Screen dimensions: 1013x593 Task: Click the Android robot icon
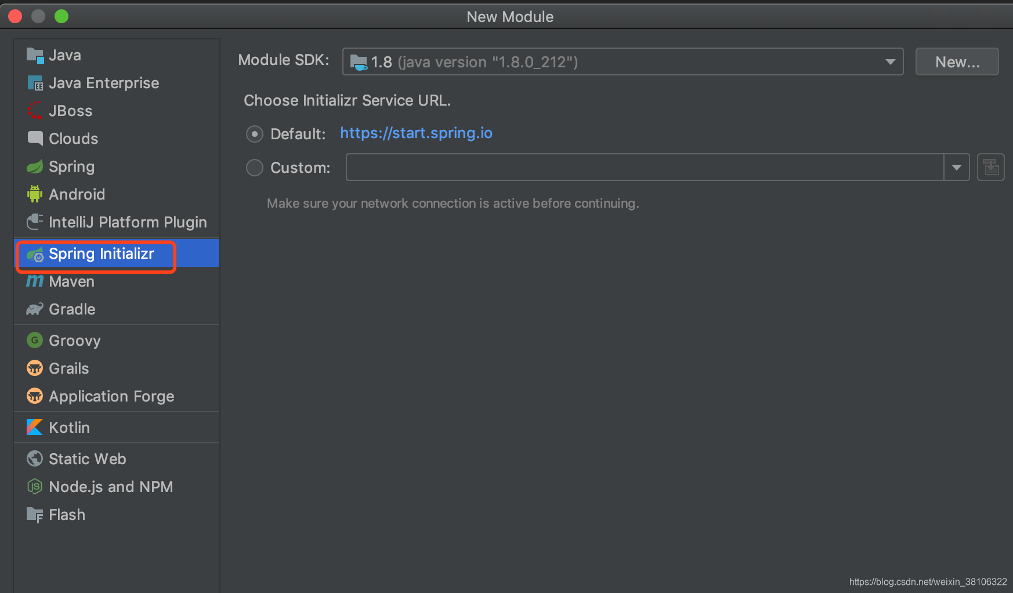[x=35, y=194]
